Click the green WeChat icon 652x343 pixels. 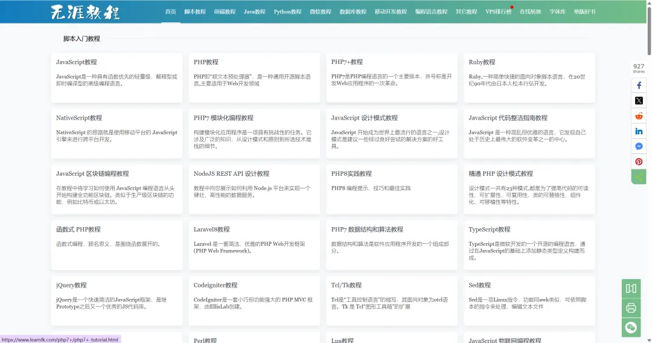[631, 328]
